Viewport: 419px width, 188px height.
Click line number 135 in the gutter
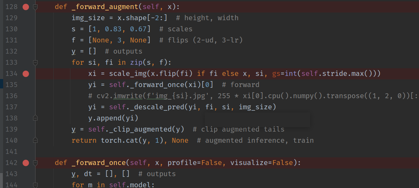pyautogui.click(x=11, y=85)
